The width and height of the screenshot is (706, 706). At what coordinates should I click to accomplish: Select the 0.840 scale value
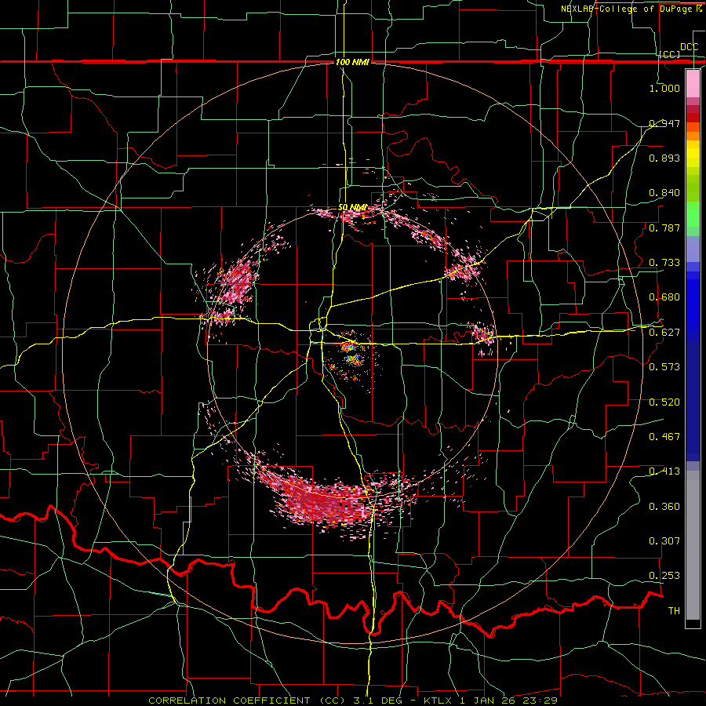[664, 193]
